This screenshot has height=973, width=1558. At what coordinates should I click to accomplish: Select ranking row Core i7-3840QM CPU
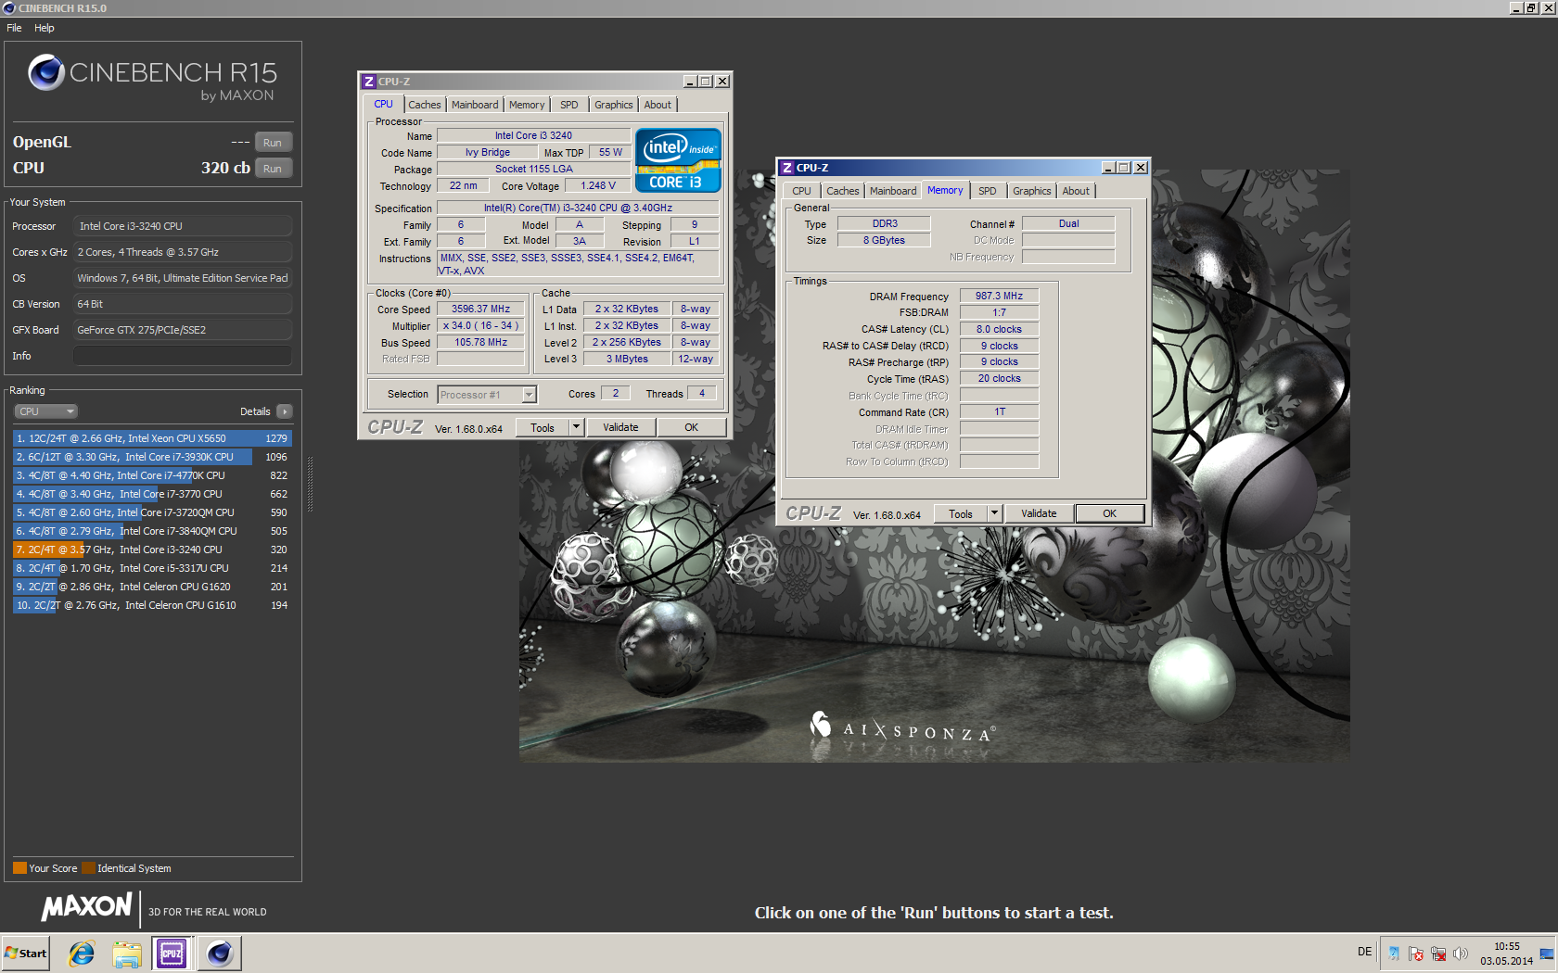153,531
